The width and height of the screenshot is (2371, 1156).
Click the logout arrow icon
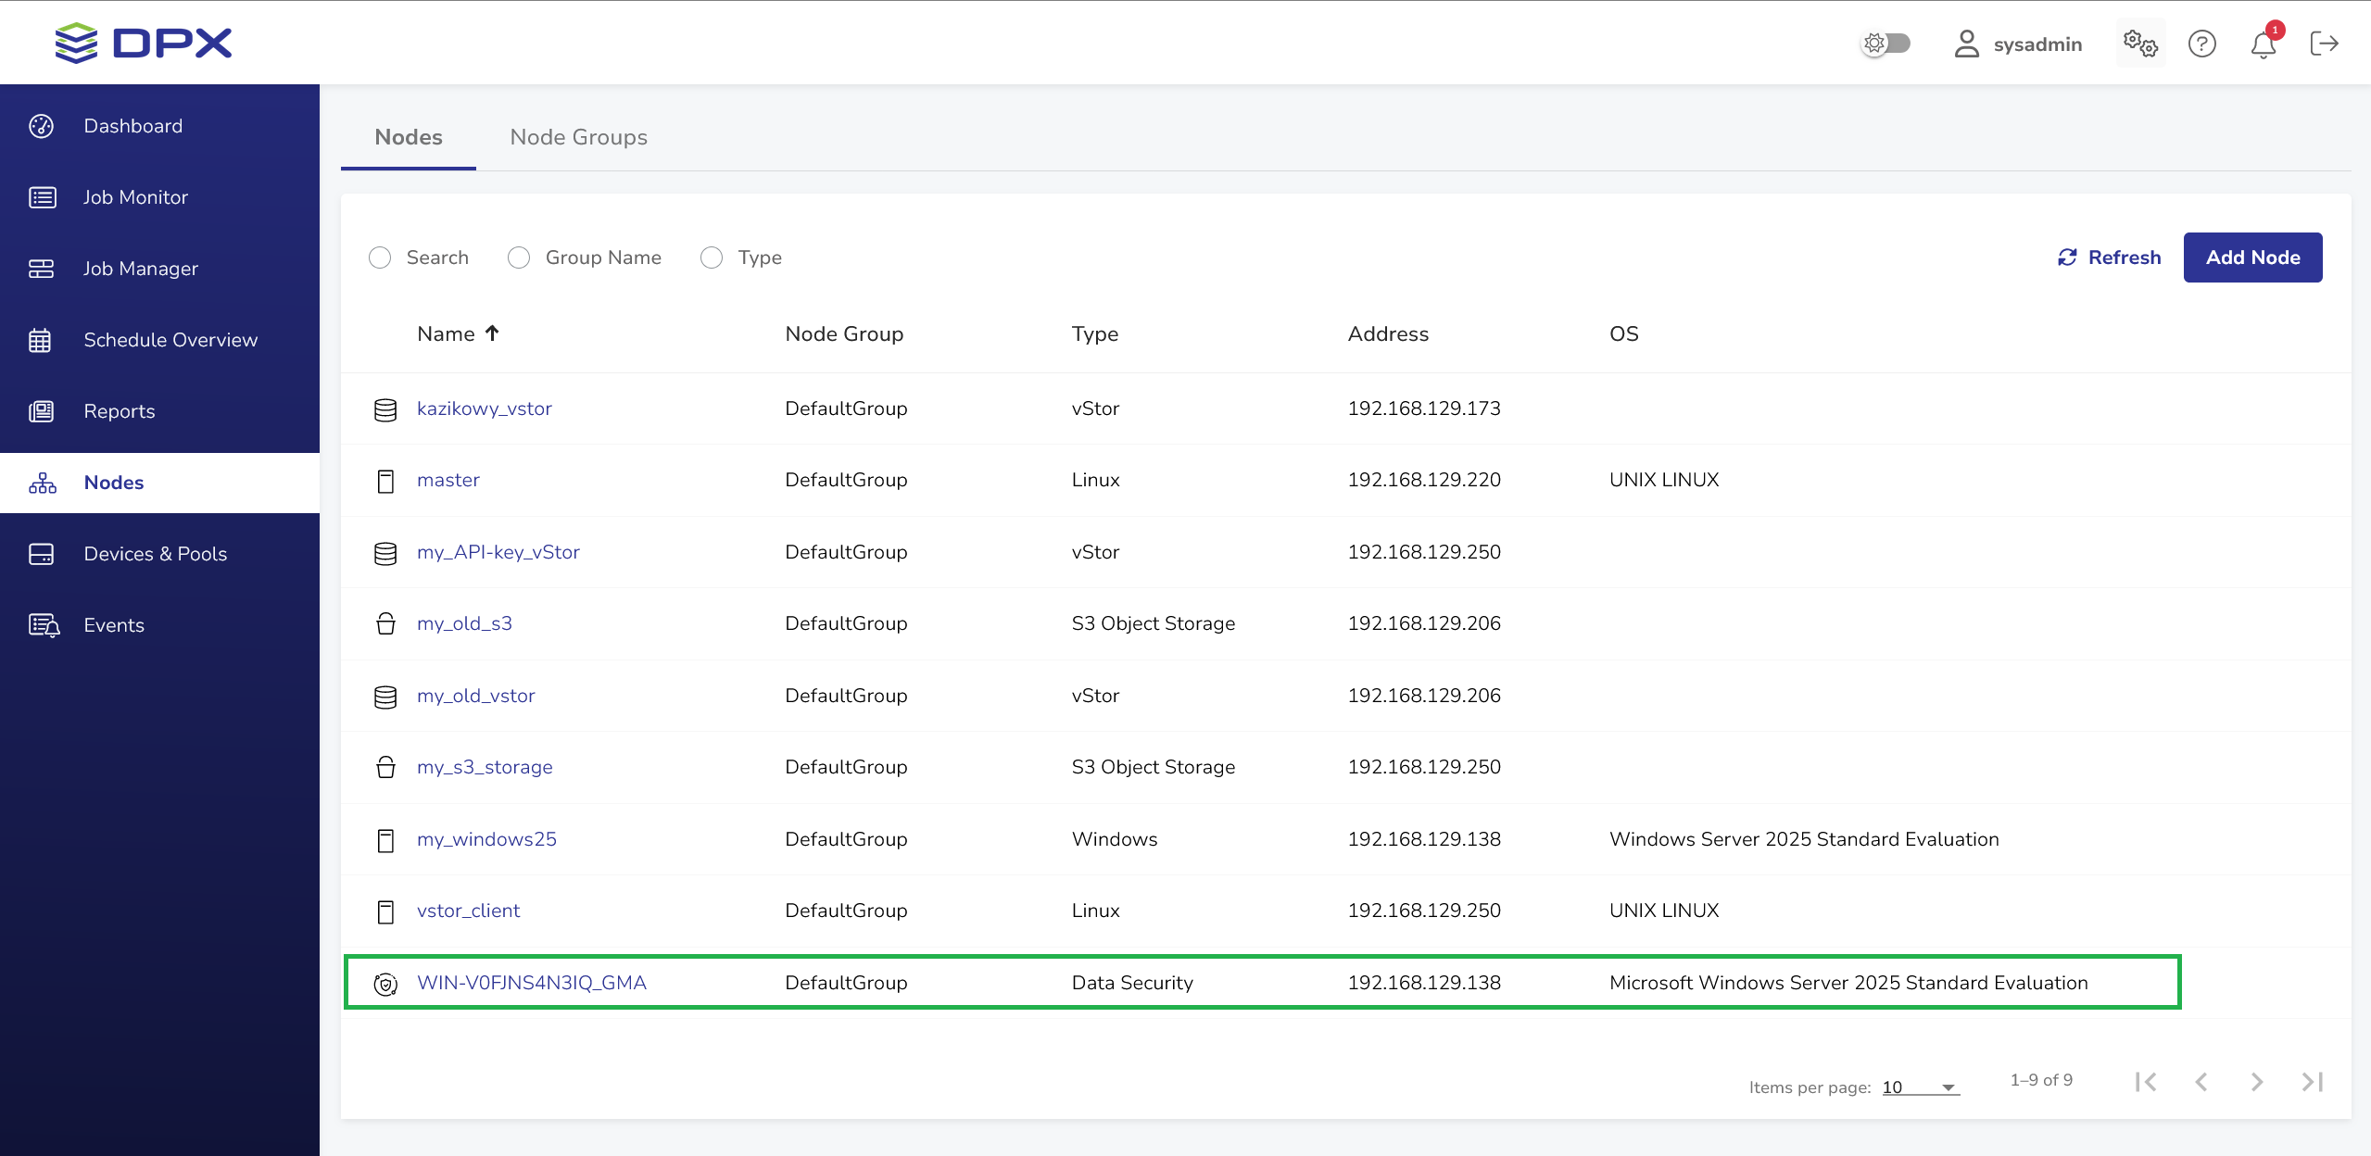click(2324, 44)
